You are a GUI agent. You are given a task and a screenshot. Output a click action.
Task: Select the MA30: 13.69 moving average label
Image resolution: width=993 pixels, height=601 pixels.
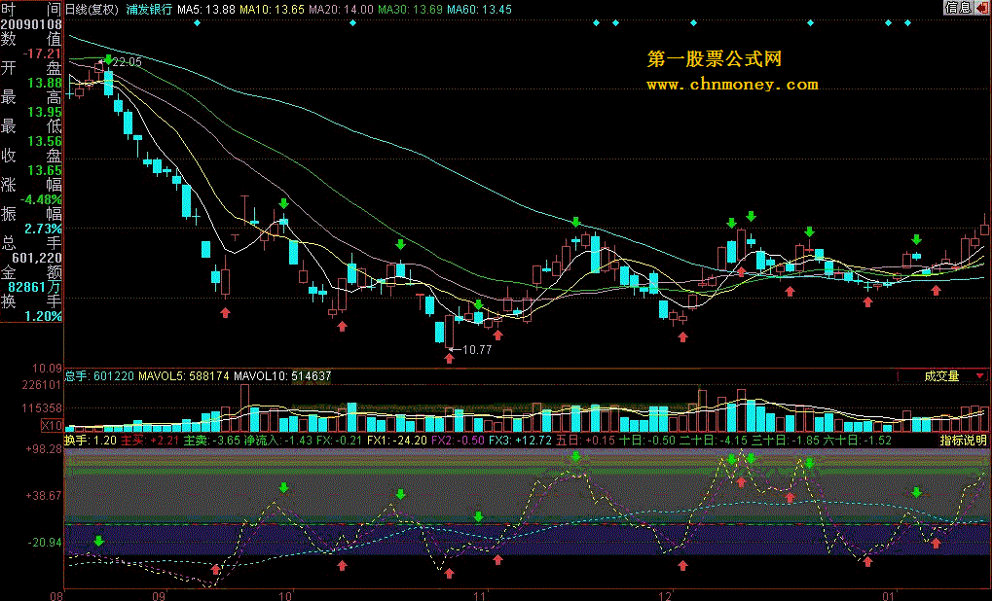coord(411,10)
